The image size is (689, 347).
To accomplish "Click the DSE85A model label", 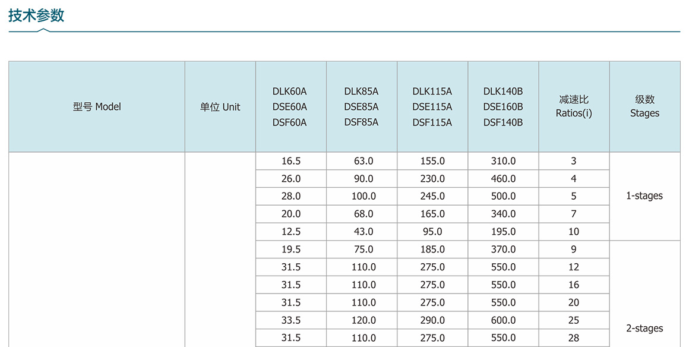I will pos(361,107).
